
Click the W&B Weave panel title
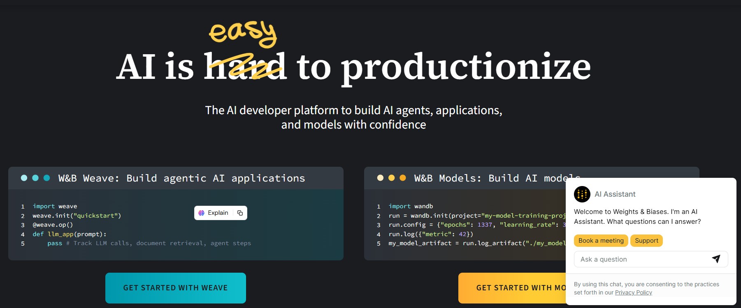click(182, 178)
